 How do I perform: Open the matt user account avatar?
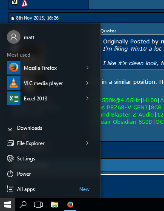click(14, 37)
